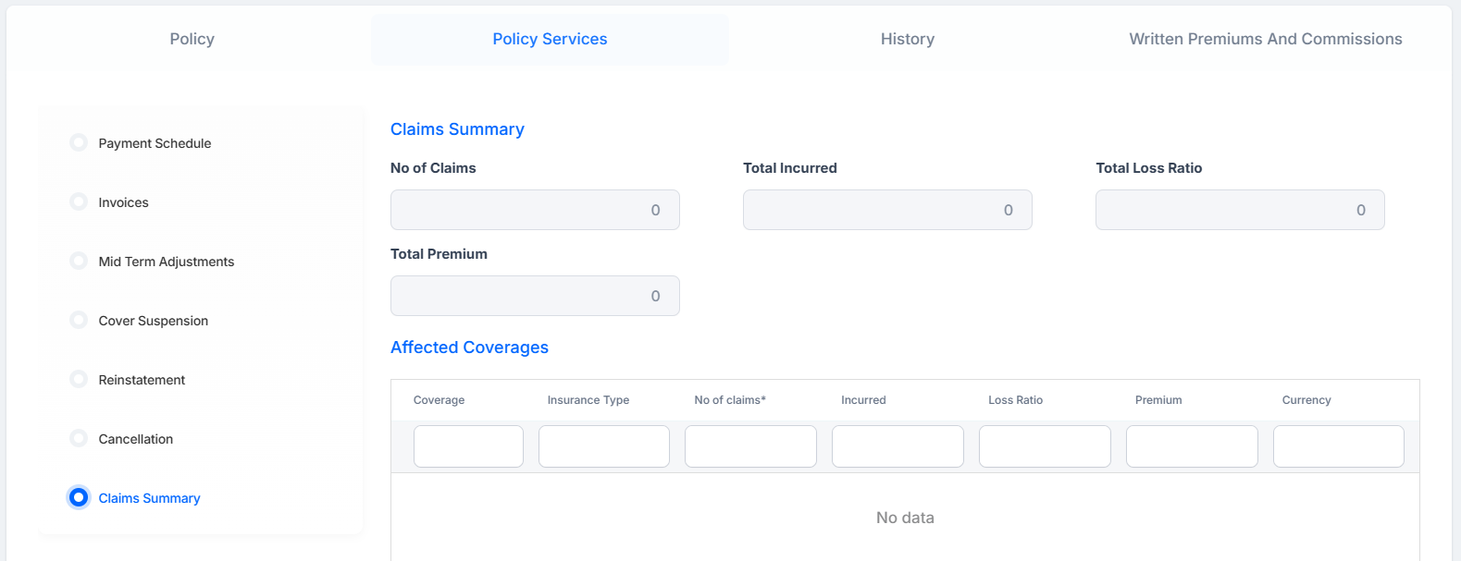
Task: Choose the Reinstatement radio option
Action: click(x=79, y=379)
